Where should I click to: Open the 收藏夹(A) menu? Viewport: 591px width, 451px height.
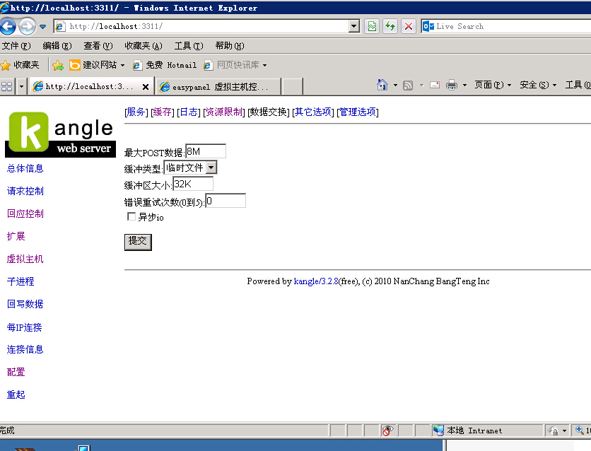[144, 46]
